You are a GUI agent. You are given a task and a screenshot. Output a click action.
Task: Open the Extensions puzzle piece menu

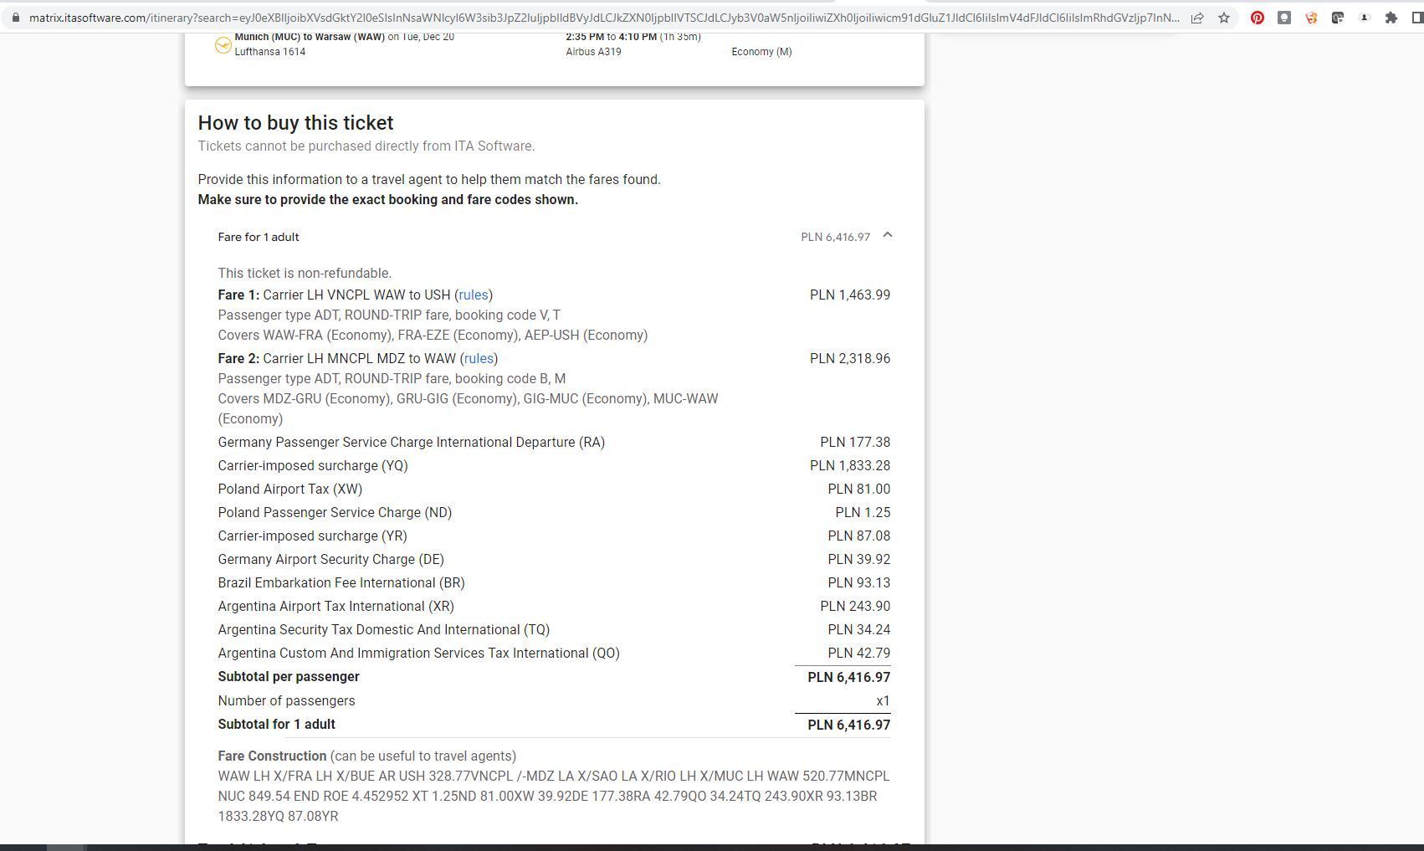click(1391, 18)
